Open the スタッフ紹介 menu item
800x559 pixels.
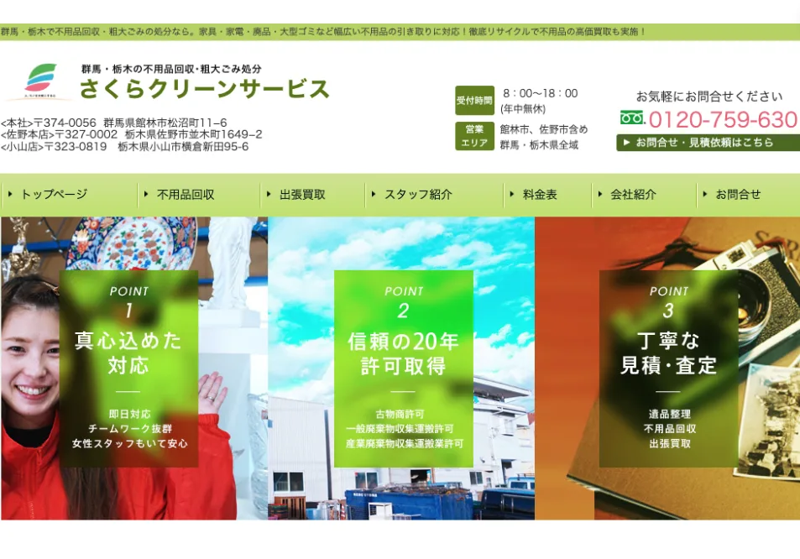pos(418,195)
